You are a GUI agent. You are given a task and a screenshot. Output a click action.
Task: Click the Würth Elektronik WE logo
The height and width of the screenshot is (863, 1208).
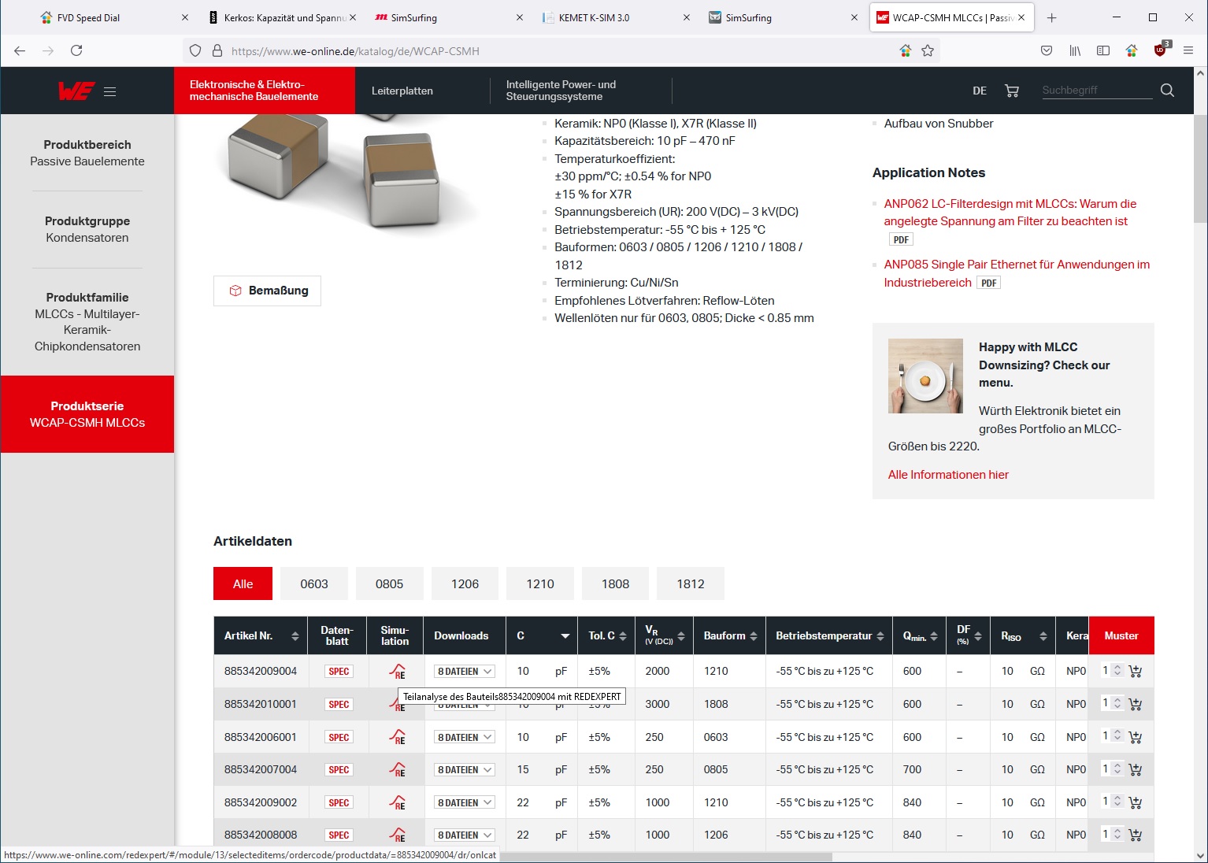pos(76,91)
